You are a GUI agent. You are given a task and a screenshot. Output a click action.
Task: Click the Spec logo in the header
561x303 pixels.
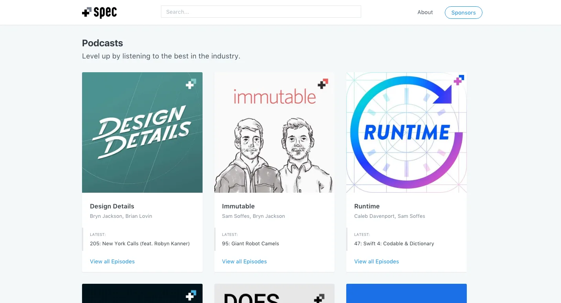point(99,13)
